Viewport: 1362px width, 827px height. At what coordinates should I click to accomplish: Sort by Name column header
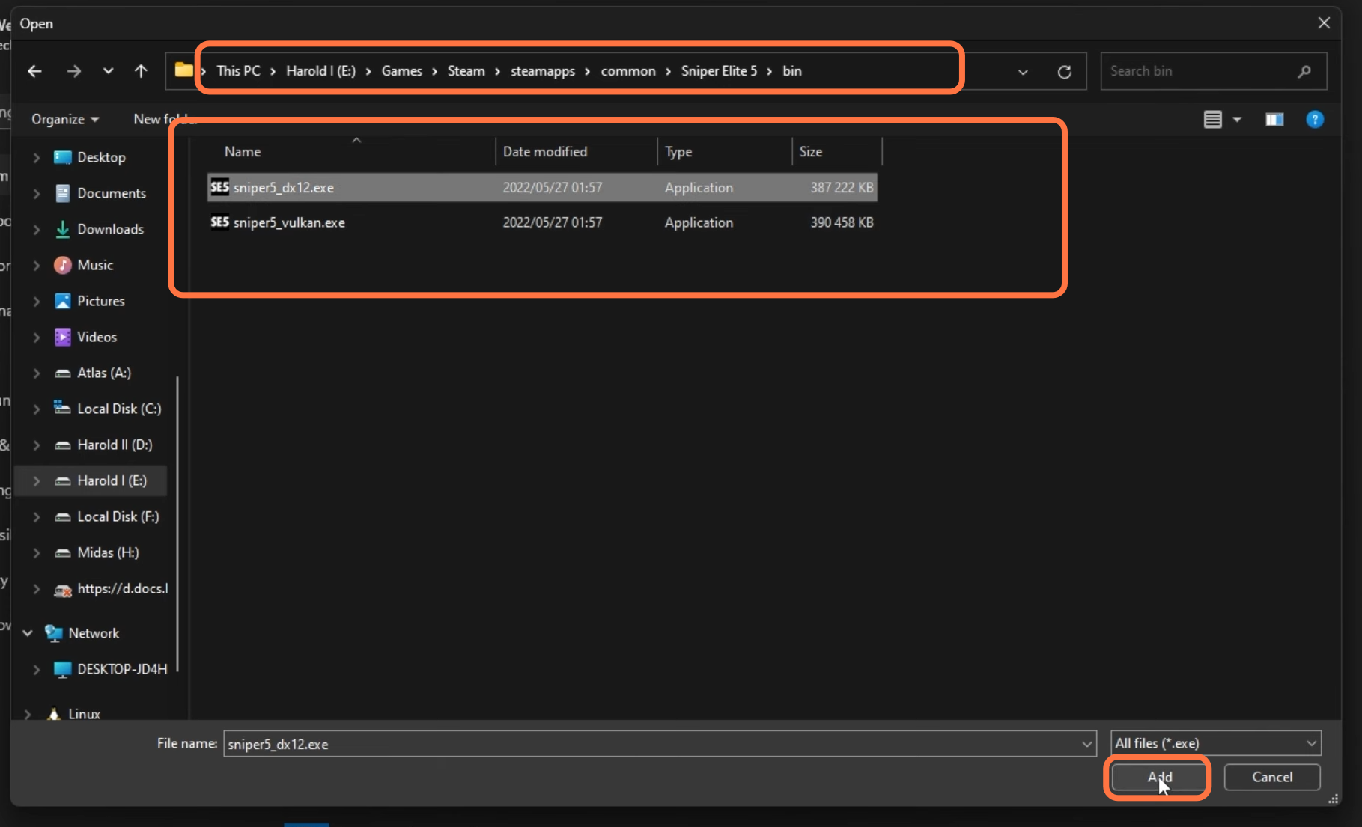click(x=243, y=152)
